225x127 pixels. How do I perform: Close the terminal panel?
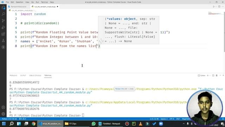click(x=223, y=75)
